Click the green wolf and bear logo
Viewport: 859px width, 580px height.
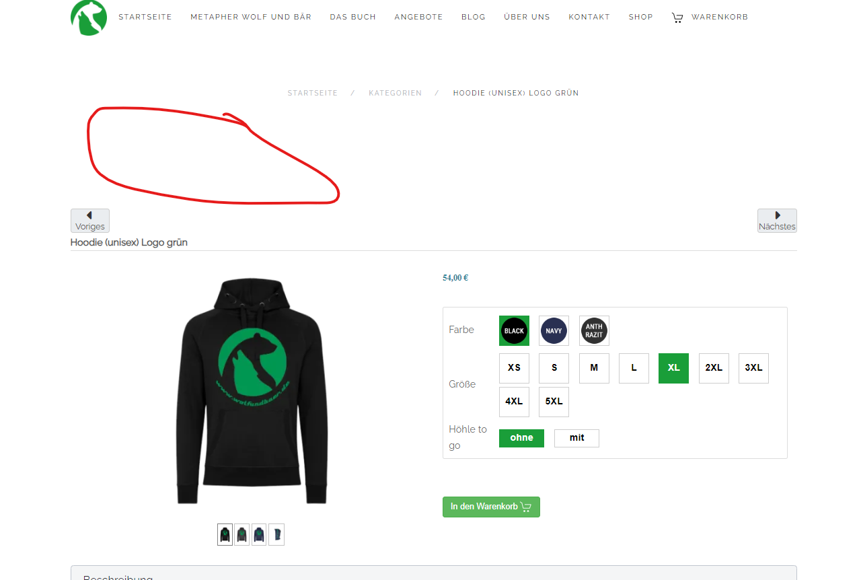(89, 17)
